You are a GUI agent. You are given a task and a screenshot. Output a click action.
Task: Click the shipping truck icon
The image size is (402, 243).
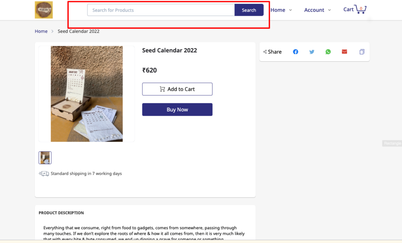pos(44,174)
